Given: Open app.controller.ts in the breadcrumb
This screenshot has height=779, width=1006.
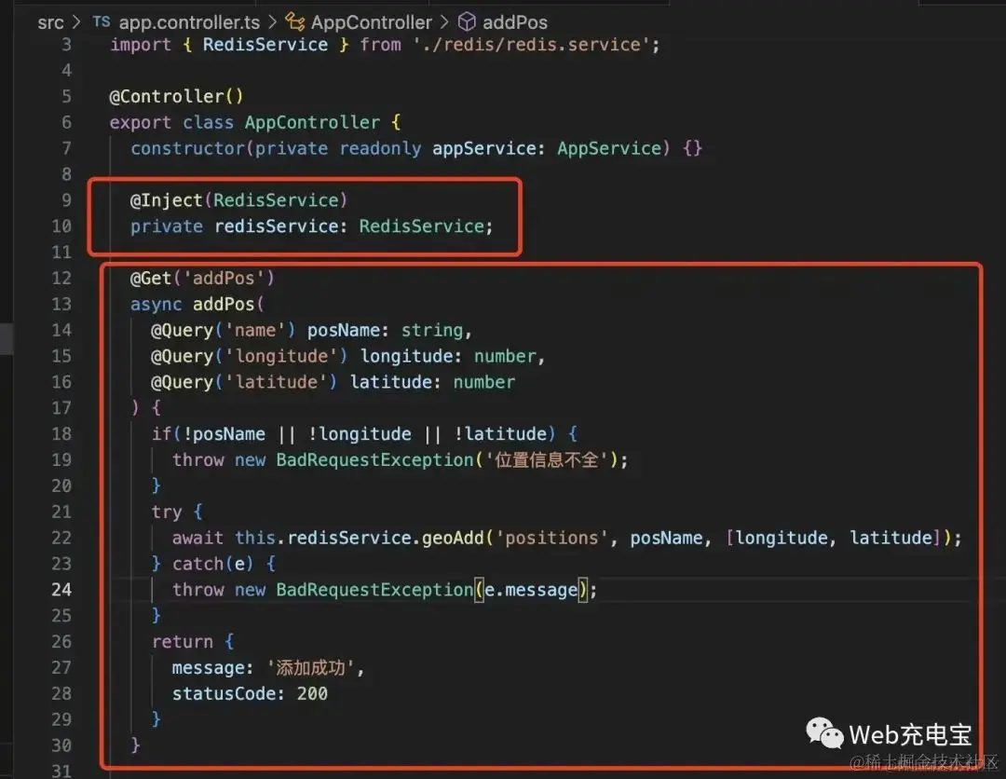Looking at the screenshot, I should click(x=189, y=22).
